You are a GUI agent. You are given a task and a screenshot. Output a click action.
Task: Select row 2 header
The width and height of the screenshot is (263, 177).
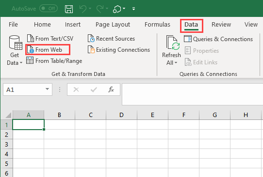pyautogui.click(x=6, y=134)
